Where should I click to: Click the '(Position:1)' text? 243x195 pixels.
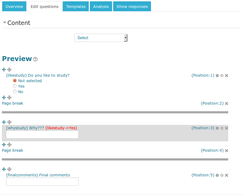tap(203, 75)
